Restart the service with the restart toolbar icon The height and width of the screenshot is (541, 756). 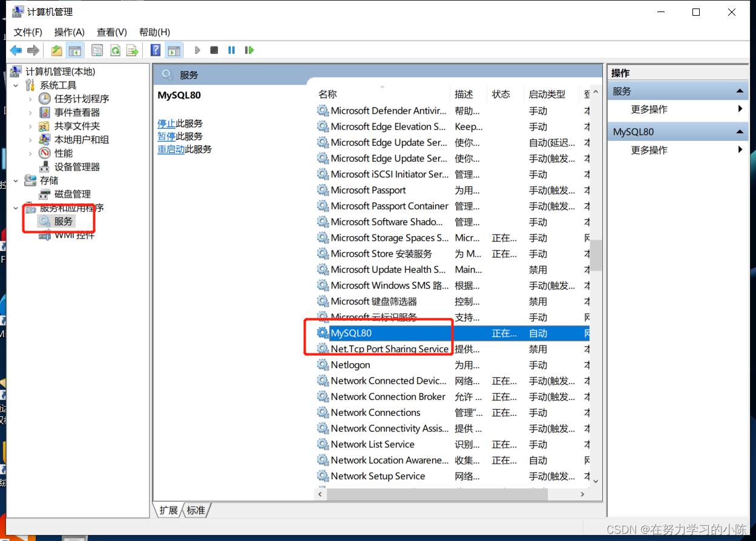click(x=249, y=50)
